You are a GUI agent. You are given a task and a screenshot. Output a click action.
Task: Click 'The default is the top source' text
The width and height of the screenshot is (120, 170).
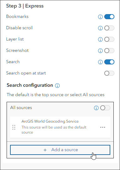tap(56, 95)
